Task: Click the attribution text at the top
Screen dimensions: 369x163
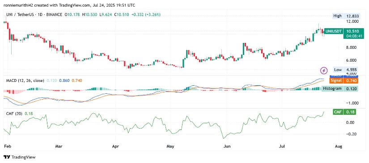Action: [x=69, y=5]
